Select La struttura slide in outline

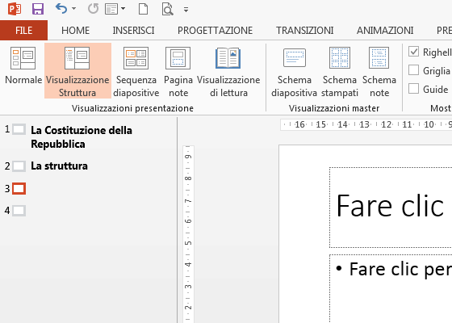[x=60, y=166]
